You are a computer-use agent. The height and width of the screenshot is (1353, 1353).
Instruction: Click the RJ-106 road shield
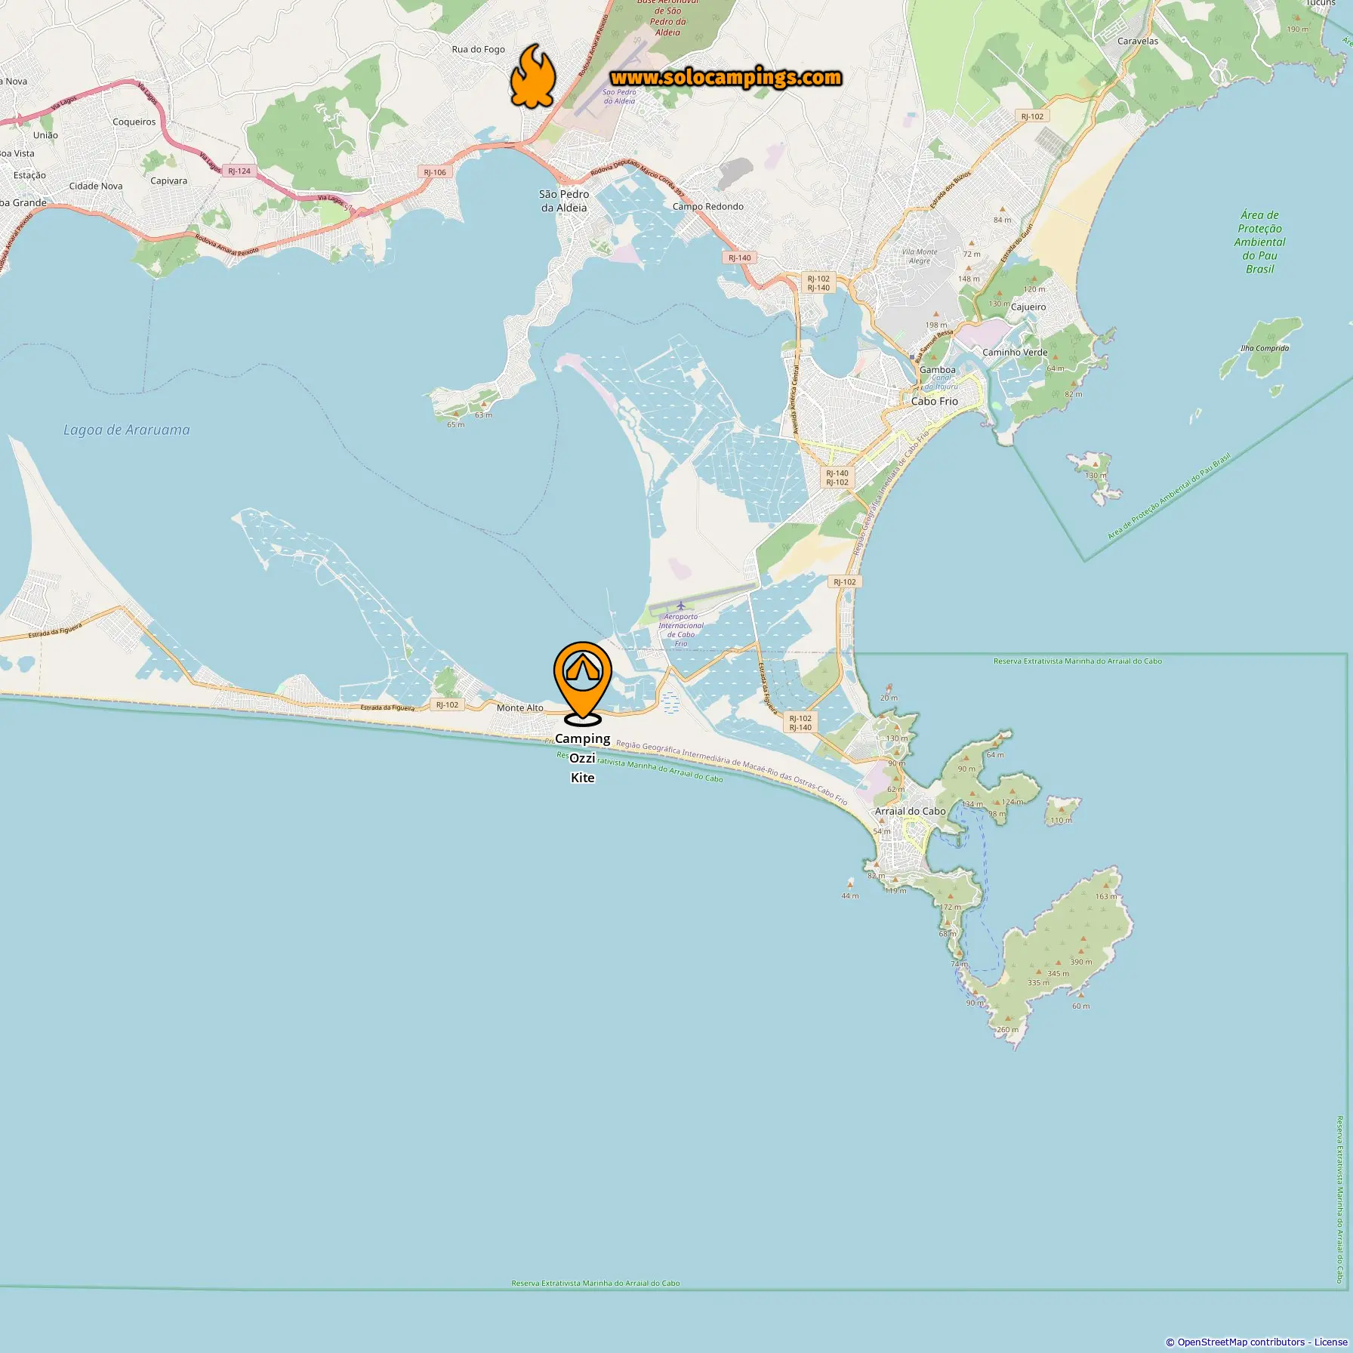tap(435, 172)
